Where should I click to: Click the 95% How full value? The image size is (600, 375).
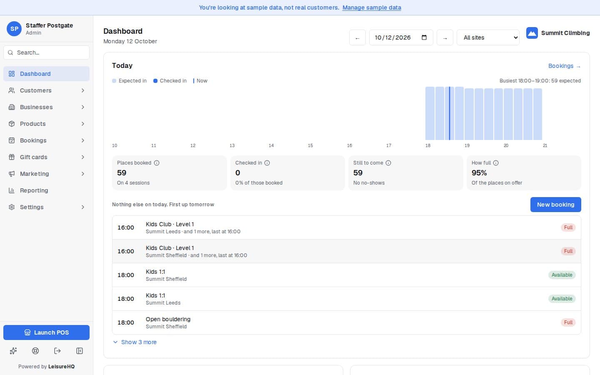pos(479,173)
